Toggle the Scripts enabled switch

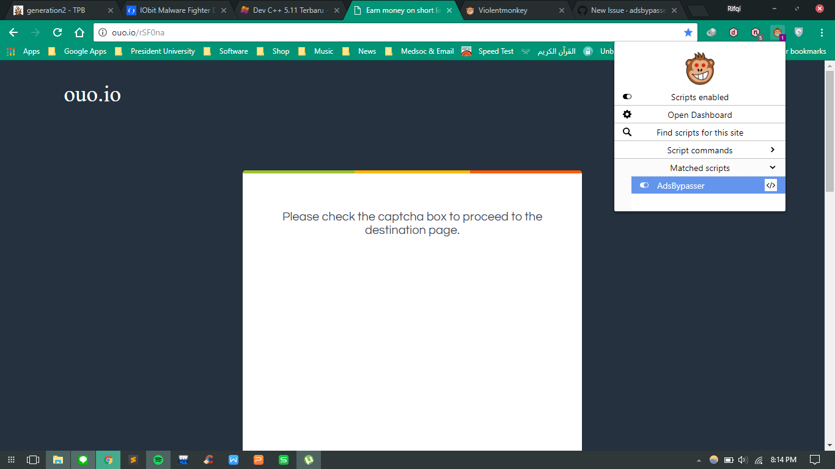(627, 96)
